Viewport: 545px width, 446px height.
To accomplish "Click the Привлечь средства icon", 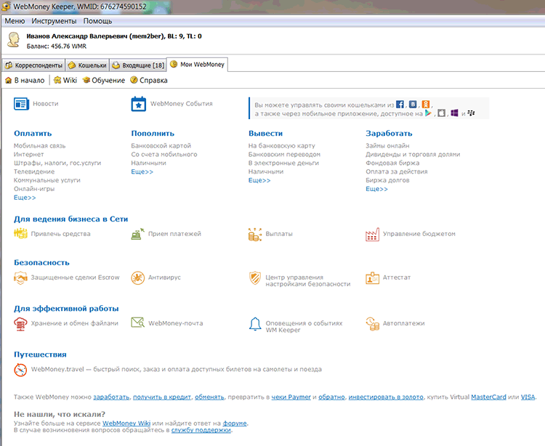I will pos(20,234).
